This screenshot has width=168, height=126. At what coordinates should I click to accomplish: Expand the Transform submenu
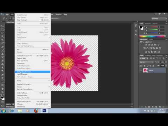click(x=33, y=63)
